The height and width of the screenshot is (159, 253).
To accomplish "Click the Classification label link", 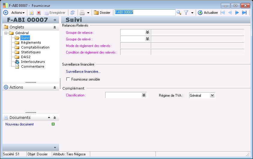I will pyautogui.click(x=76, y=95).
